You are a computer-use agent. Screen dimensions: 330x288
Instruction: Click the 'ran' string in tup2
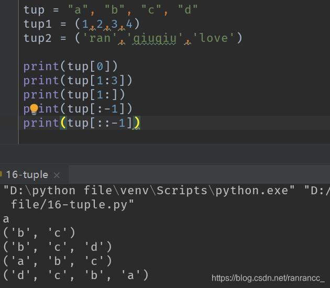click(x=100, y=38)
